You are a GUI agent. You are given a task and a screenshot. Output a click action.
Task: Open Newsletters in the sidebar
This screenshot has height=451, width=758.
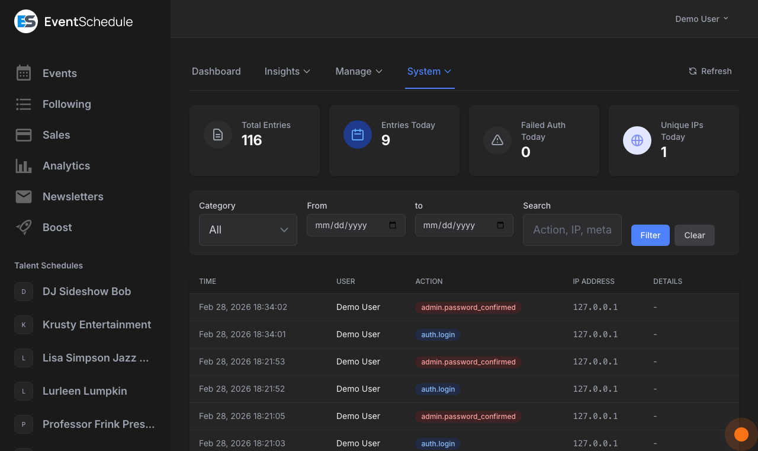pos(73,197)
